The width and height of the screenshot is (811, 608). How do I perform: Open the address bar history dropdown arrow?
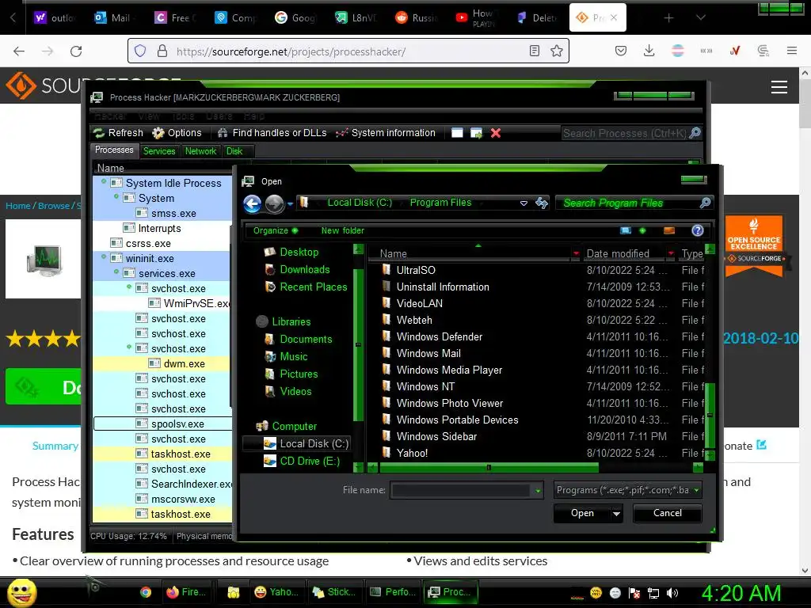point(524,203)
